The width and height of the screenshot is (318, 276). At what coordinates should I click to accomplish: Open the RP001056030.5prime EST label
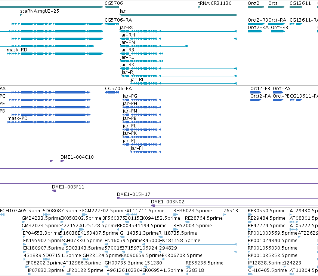[272, 248]
